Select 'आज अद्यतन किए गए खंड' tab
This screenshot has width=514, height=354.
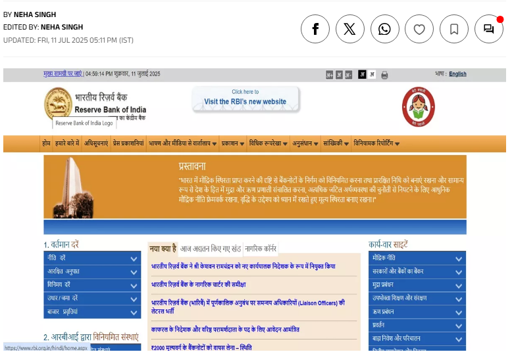211,249
